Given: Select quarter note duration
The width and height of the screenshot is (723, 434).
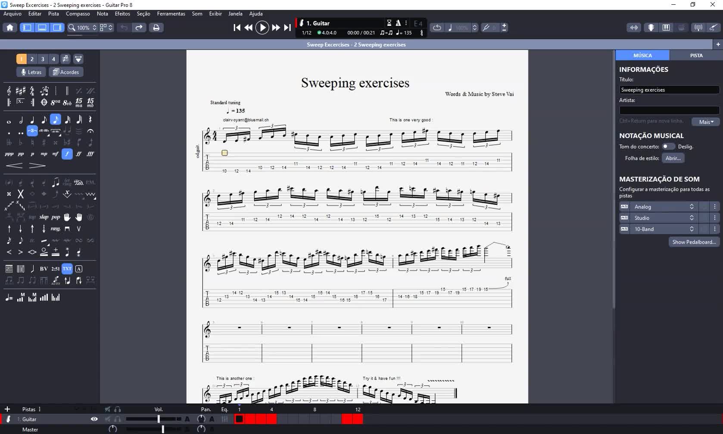Looking at the screenshot, I should coord(32,120).
